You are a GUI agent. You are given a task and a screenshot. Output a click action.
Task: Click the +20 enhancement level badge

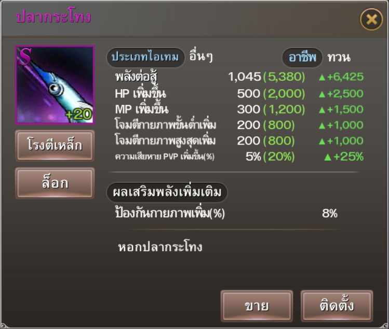click(79, 115)
